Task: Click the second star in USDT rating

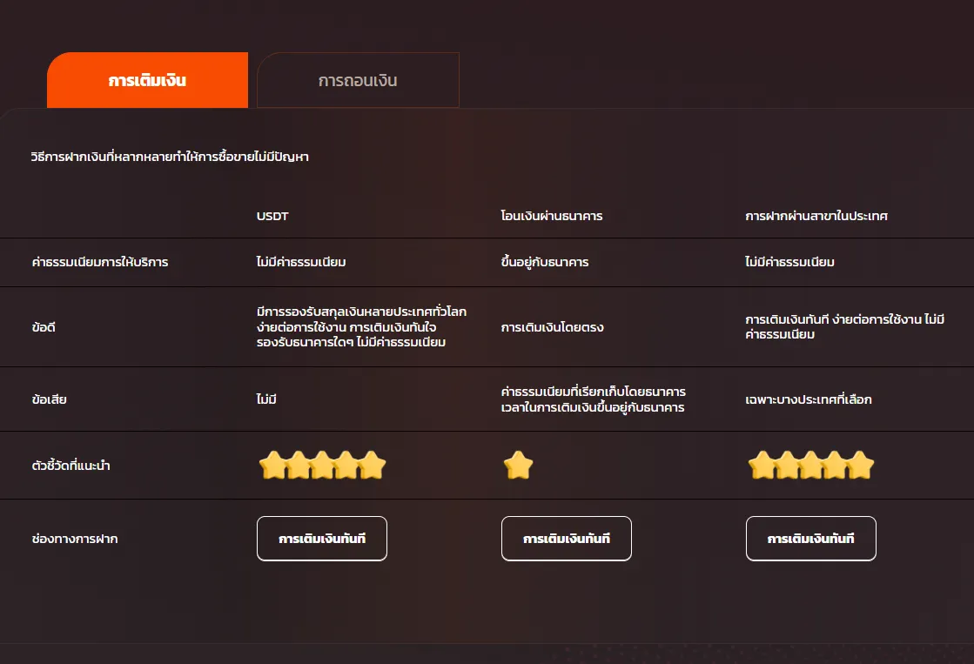Action: click(x=298, y=466)
